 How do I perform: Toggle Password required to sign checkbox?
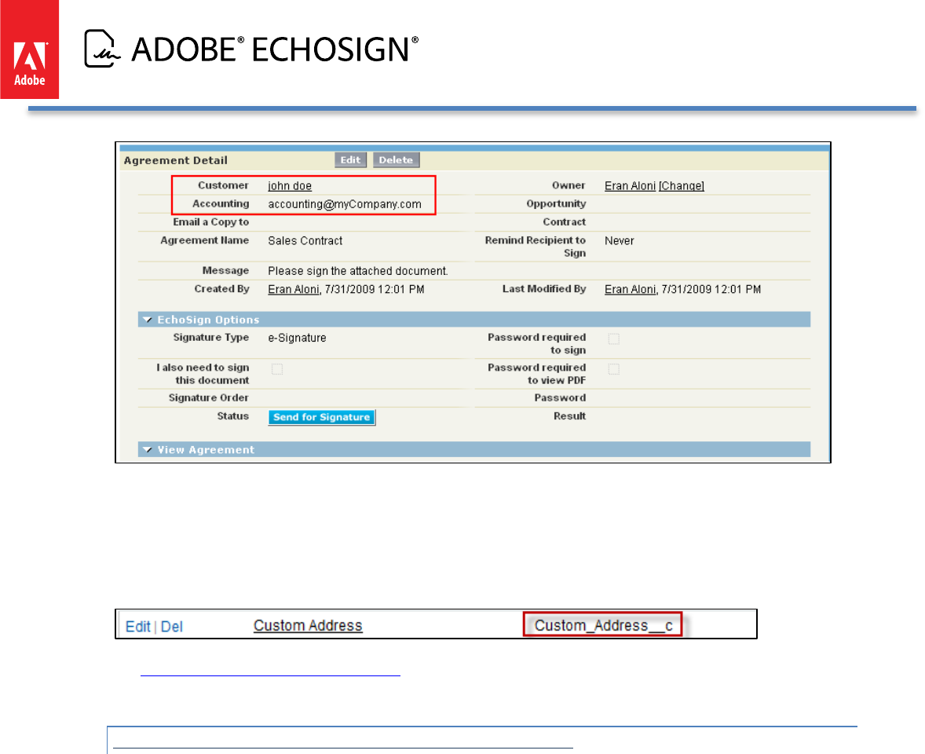(613, 339)
